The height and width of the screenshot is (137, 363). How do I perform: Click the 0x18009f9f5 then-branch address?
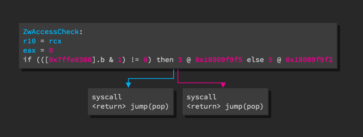[x=219, y=60]
